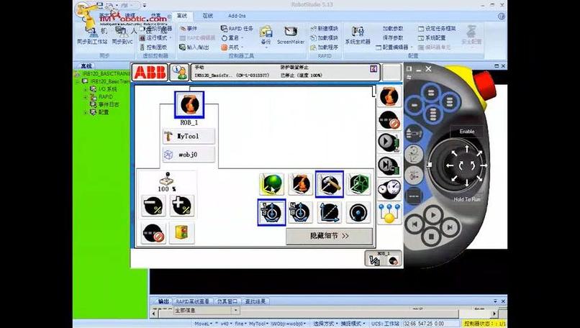
Task: Click the FlexPendant step forward button
Action: [450, 227]
